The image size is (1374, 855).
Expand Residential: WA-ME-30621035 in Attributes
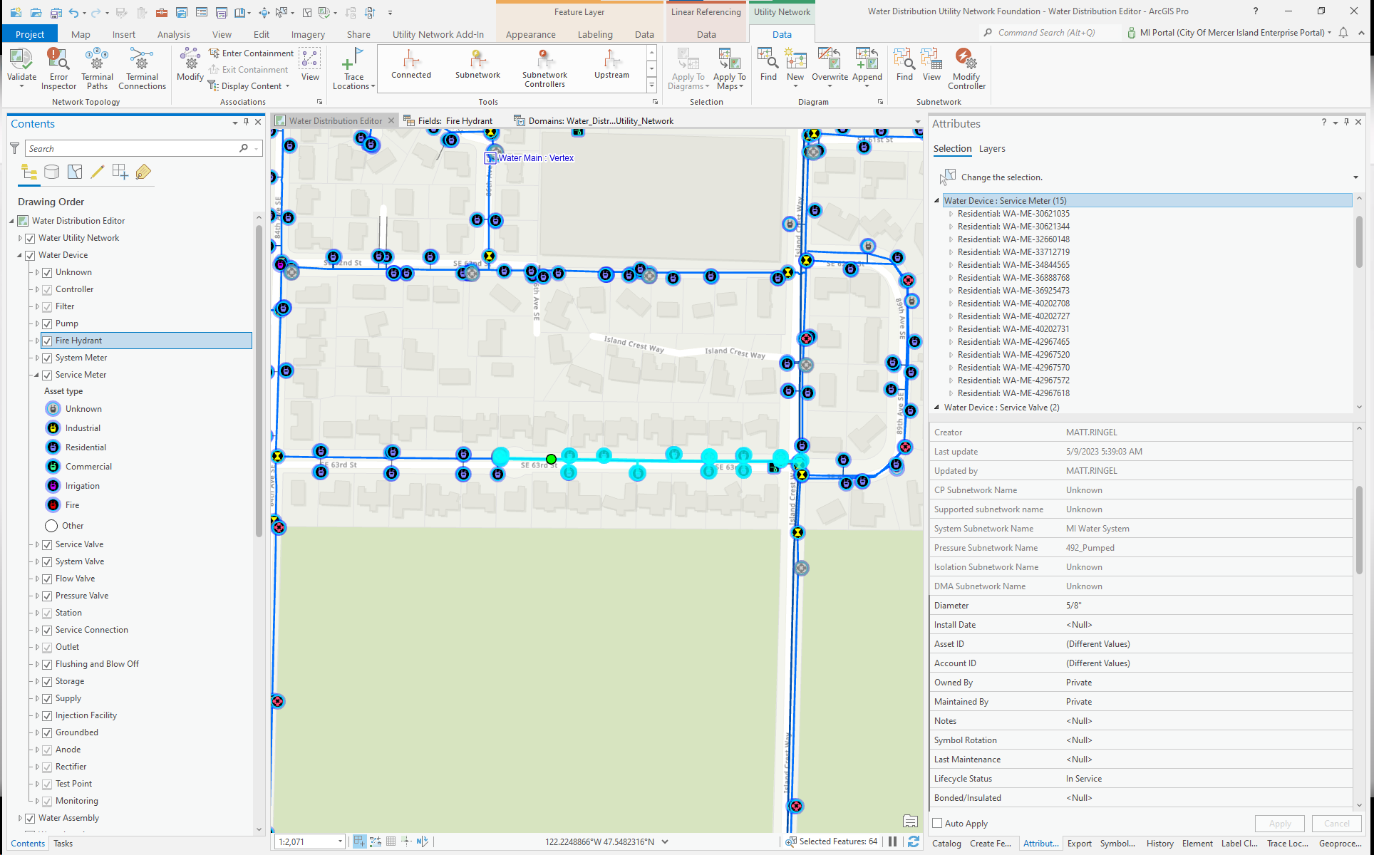951,213
